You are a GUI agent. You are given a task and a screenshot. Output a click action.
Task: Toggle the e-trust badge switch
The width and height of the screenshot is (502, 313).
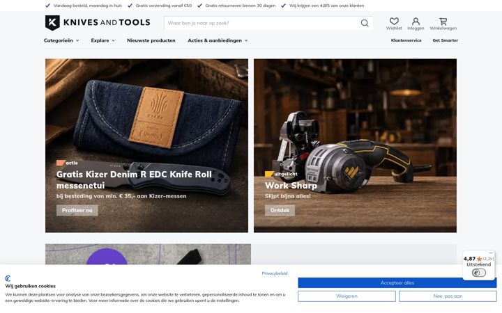click(478, 273)
